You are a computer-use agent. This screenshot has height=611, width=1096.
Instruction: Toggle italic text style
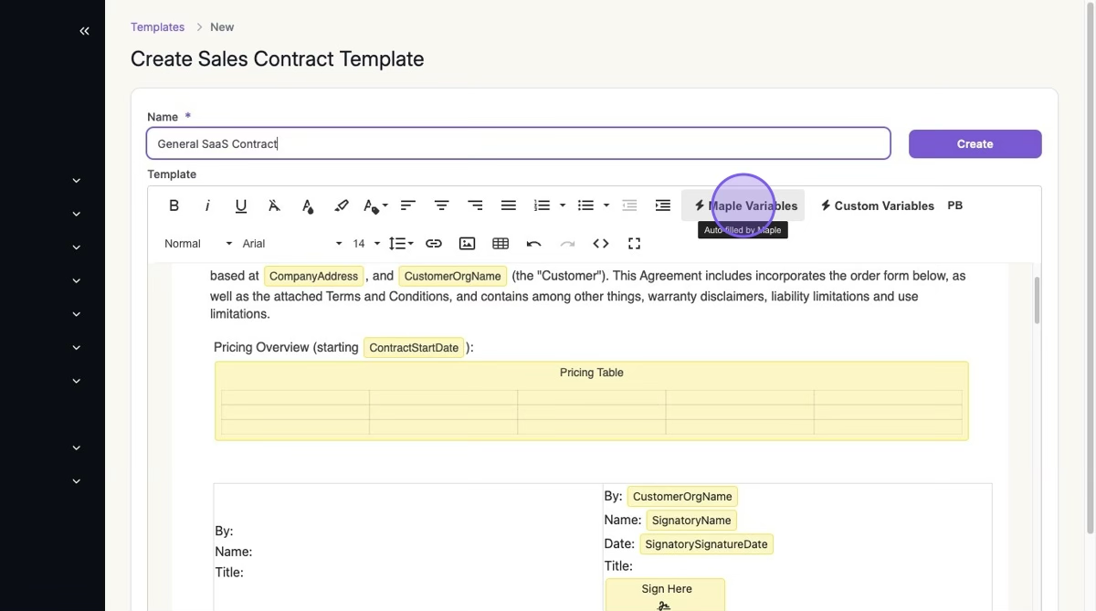tap(207, 205)
